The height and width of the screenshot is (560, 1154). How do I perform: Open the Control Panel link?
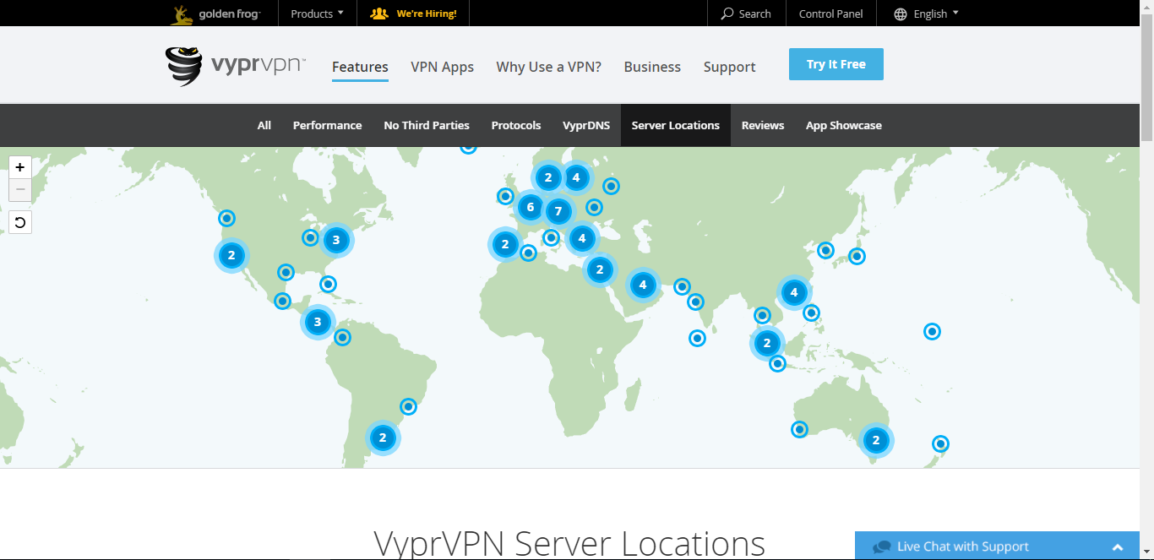[x=831, y=14]
